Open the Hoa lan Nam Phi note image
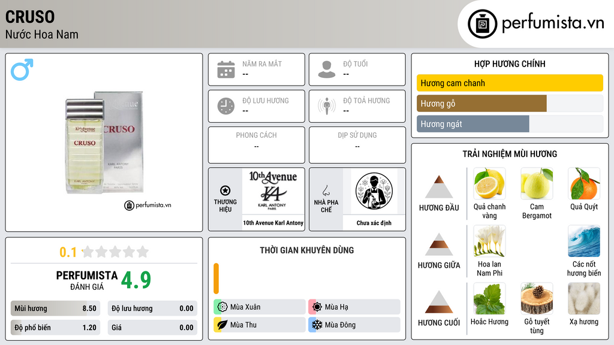 [489, 241]
